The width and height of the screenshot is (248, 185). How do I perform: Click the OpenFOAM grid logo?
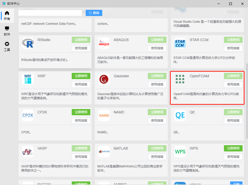pos(180,79)
